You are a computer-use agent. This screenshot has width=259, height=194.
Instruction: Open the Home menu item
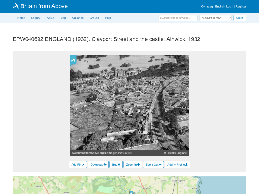click(x=21, y=18)
